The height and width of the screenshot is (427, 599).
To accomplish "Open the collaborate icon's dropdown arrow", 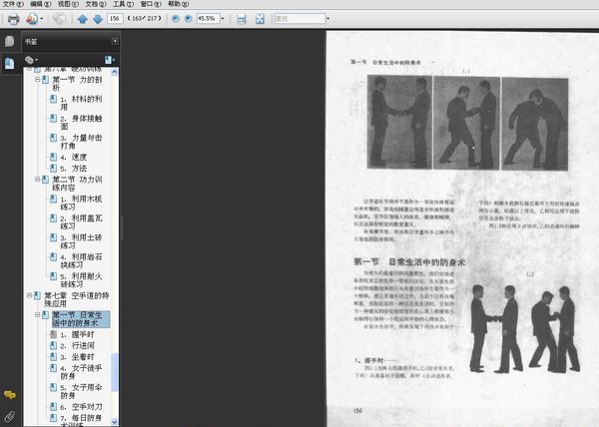I will click(41, 19).
